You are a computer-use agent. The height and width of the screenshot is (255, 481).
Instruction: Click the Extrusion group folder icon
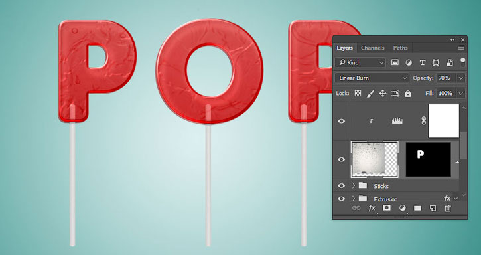(x=363, y=198)
